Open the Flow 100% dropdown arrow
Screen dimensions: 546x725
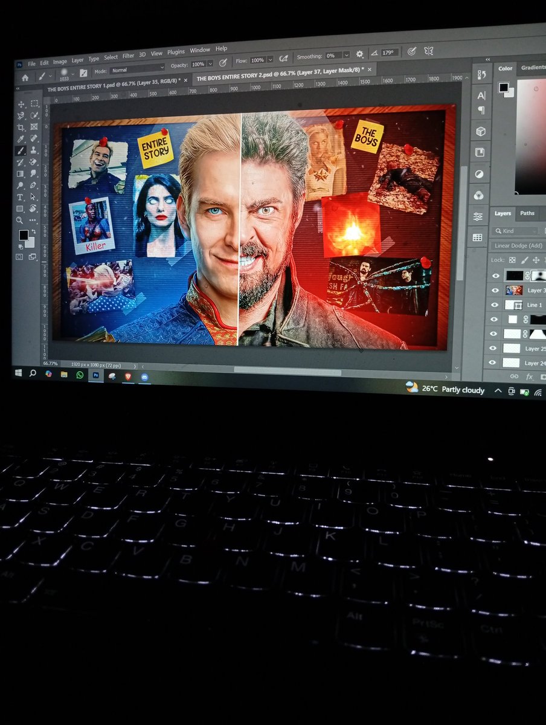pos(270,60)
